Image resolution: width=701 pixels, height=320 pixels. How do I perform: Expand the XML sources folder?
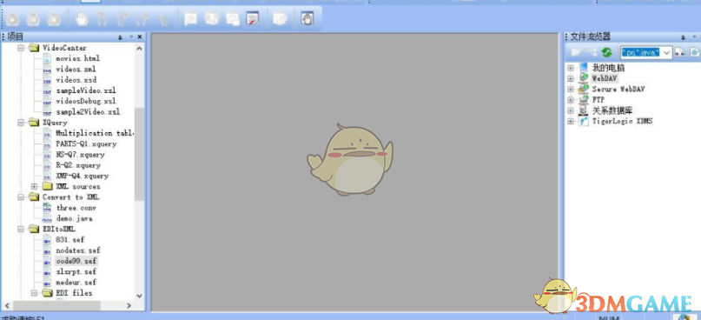click(34, 187)
